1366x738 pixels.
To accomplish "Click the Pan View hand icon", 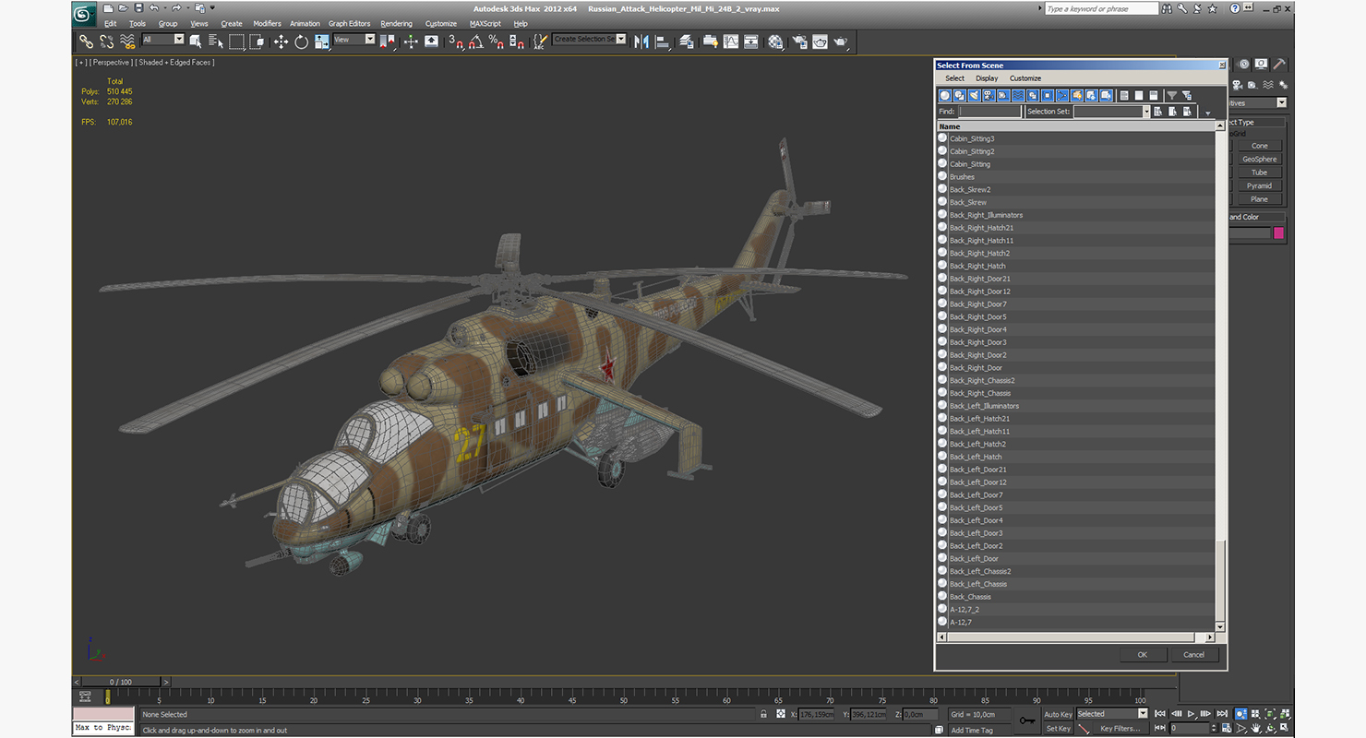I will click(x=1256, y=728).
